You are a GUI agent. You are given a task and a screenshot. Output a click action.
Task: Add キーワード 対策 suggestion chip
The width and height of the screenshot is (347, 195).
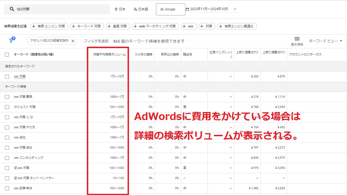point(87,26)
